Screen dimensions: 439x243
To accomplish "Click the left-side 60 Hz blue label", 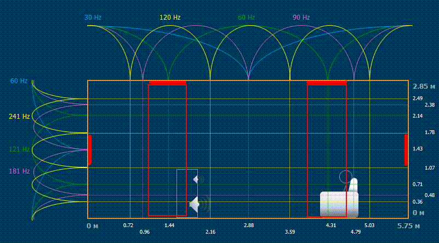I will click(x=19, y=81).
